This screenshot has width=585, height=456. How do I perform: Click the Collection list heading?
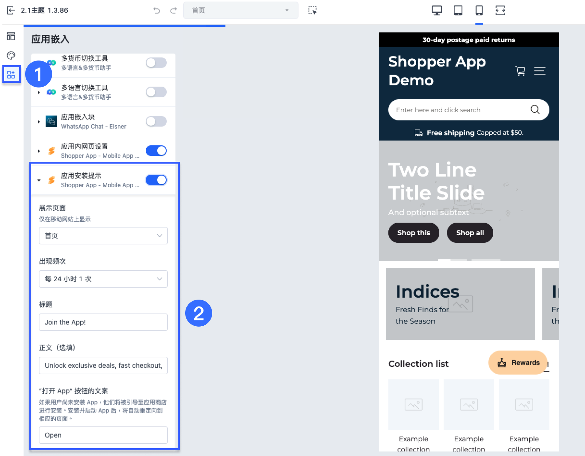point(418,364)
